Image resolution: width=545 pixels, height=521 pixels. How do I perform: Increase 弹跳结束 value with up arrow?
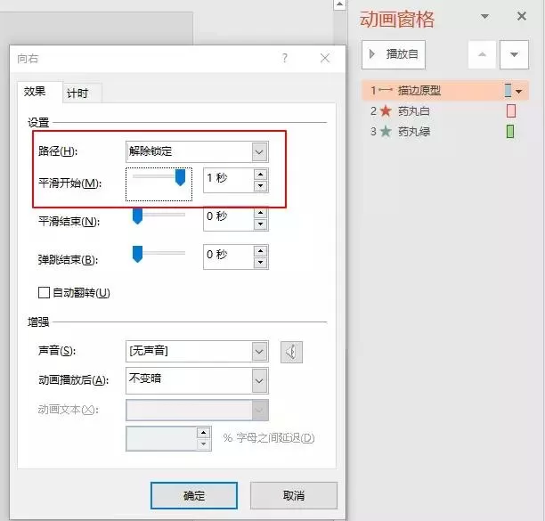tap(260, 251)
